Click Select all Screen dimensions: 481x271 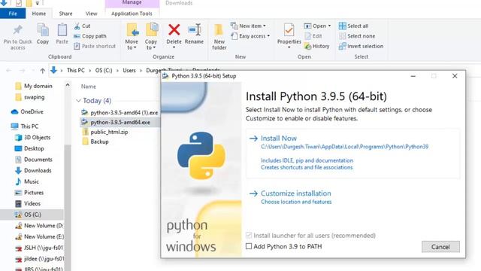click(x=353, y=26)
